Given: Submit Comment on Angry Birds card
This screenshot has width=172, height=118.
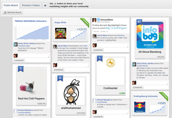Looking at the screenshot, I should (58, 70).
